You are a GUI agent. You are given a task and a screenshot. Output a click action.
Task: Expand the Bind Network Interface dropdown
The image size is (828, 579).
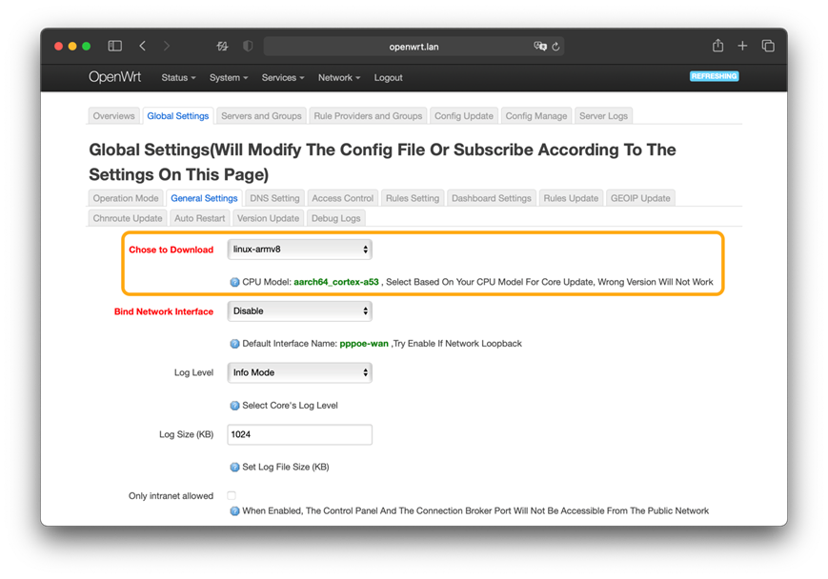(x=299, y=311)
